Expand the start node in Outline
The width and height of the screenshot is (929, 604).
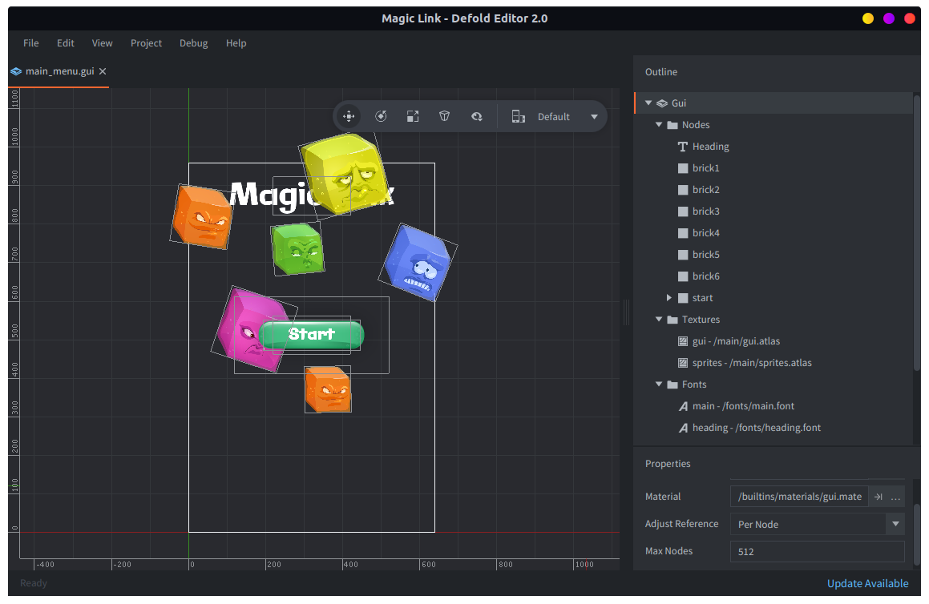pyautogui.click(x=669, y=298)
